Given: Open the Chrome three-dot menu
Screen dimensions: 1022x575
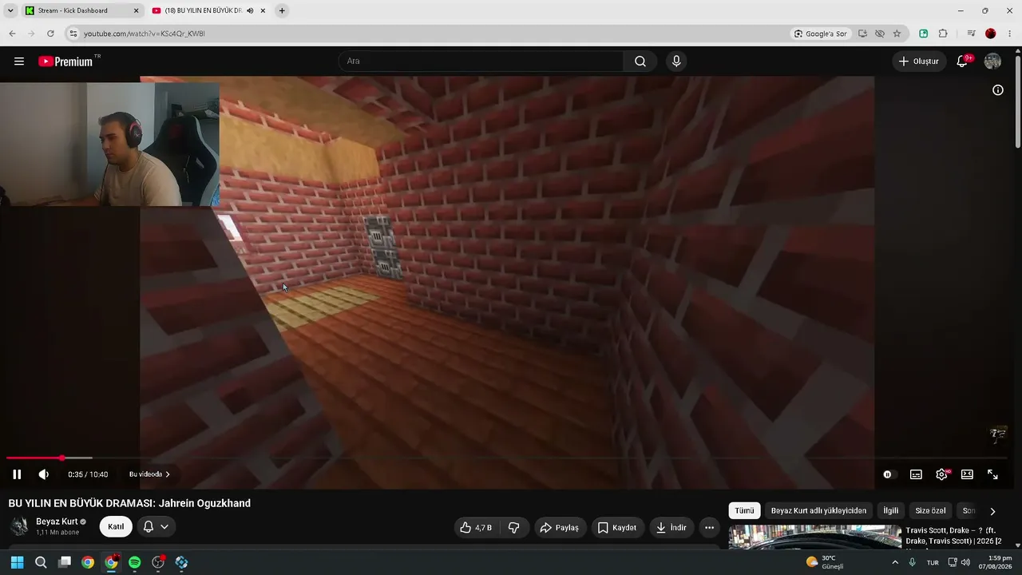Looking at the screenshot, I should coord(1011,34).
